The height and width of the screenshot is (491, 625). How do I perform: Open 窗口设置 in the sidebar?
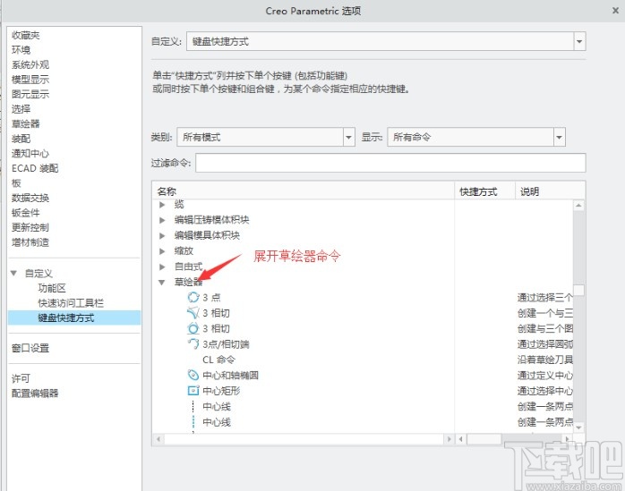(30, 348)
